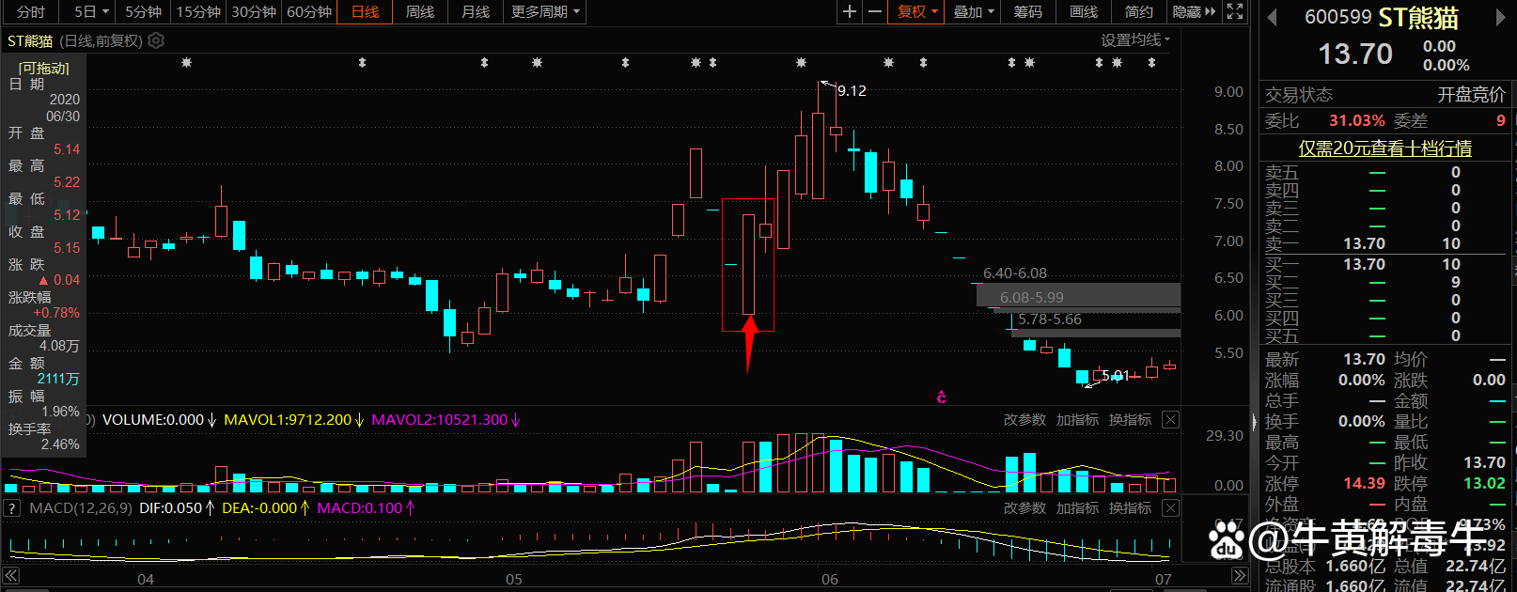Viewport: 1517px width, 592px height.
Task: Toggle 简约 simplified chart mode
Action: tap(1138, 11)
